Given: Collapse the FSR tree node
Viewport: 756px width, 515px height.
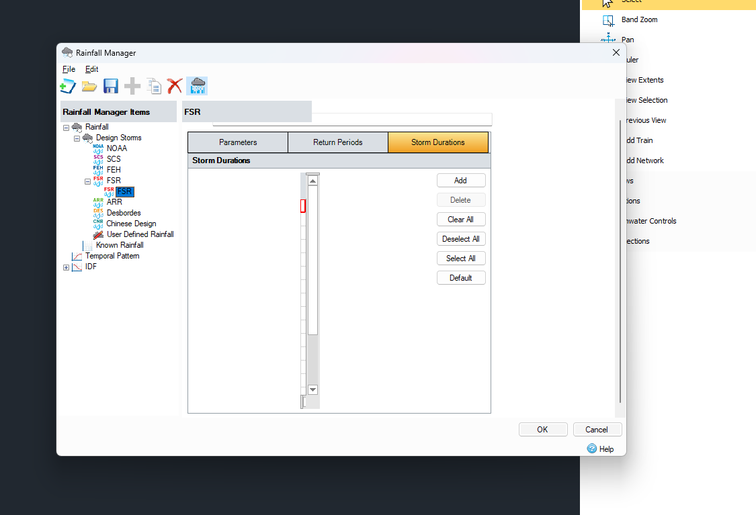Looking at the screenshot, I should [87, 181].
